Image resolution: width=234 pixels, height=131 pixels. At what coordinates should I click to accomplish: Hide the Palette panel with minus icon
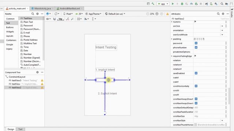(x=42, y=14)
